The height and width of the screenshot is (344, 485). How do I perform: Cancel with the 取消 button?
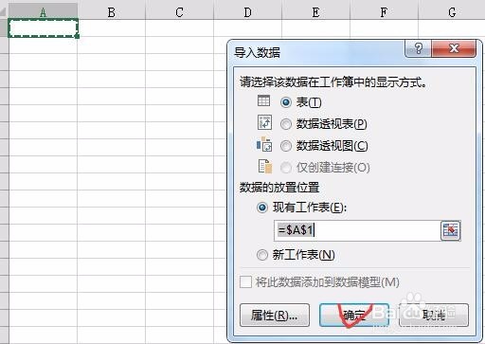coord(434,315)
